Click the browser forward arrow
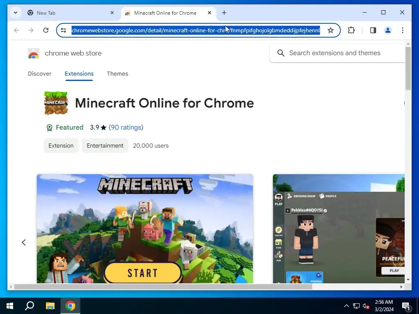 [31, 30]
